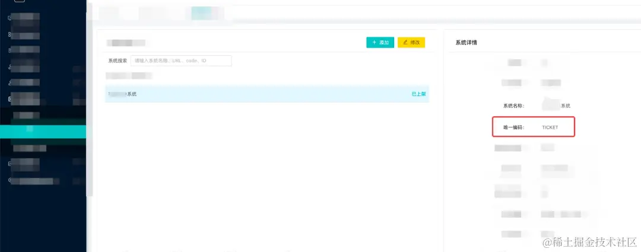Click the 系统名称 field label
This screenshot has width=641, height=252.
click(513, 106)
